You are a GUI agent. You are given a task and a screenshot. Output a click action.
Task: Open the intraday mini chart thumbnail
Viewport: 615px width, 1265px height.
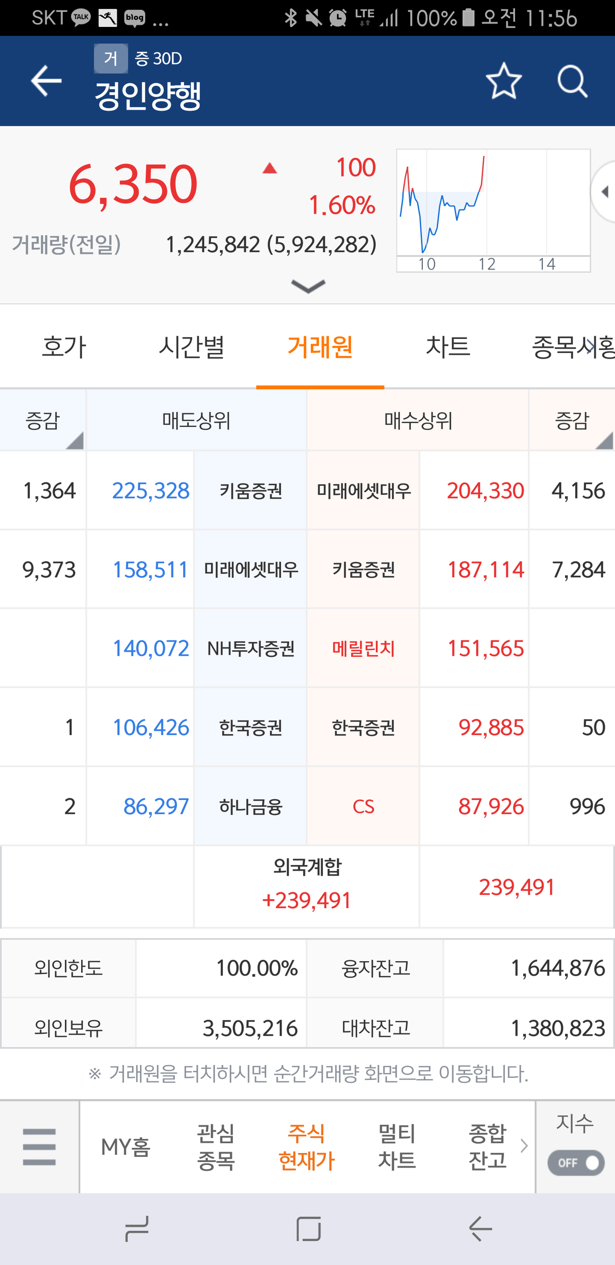pyautogui.click(x=493, y=210)
